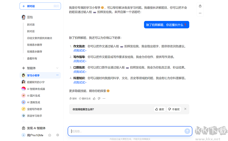Image resolution: width=228 pixels, height=141 pixels.
Task: Open more actions dots under reply
Action: click(x=104, y=98)
